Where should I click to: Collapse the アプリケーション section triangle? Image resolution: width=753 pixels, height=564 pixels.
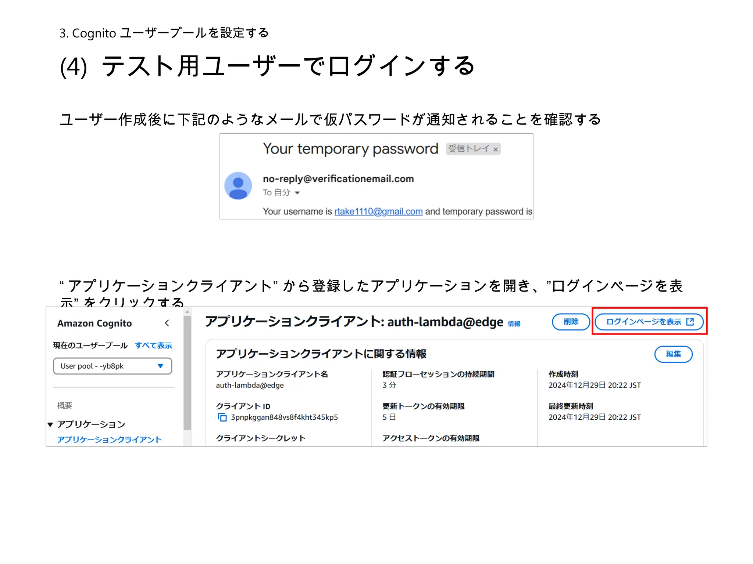[x=50, y=425]
